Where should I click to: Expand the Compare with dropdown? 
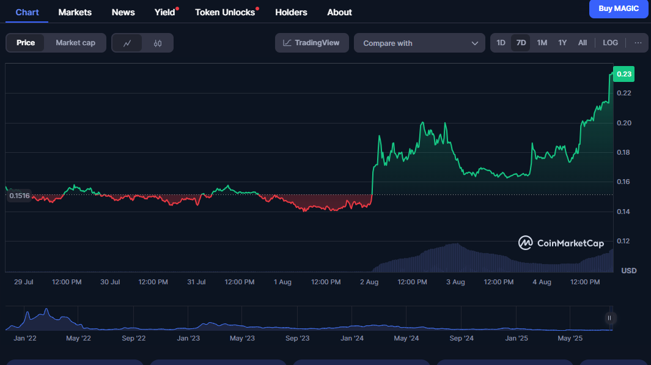[x=419, y=43]
